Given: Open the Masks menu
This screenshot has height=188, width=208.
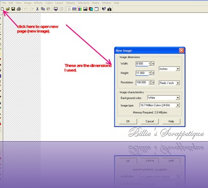Looking at the screenshot, I should tap(96, 3).
